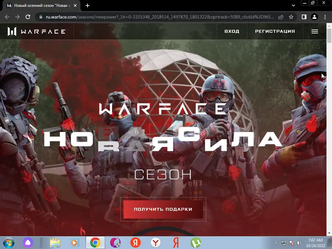Click the scrollbar down arrow
Image resolution: width=332 pixels, height=249 pixels.
(x=329, y=233)
